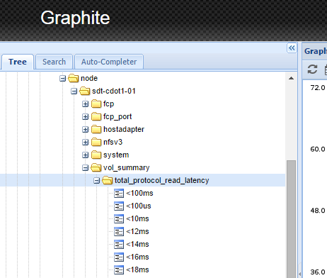Click the metric icon beside <100ms

119,193
